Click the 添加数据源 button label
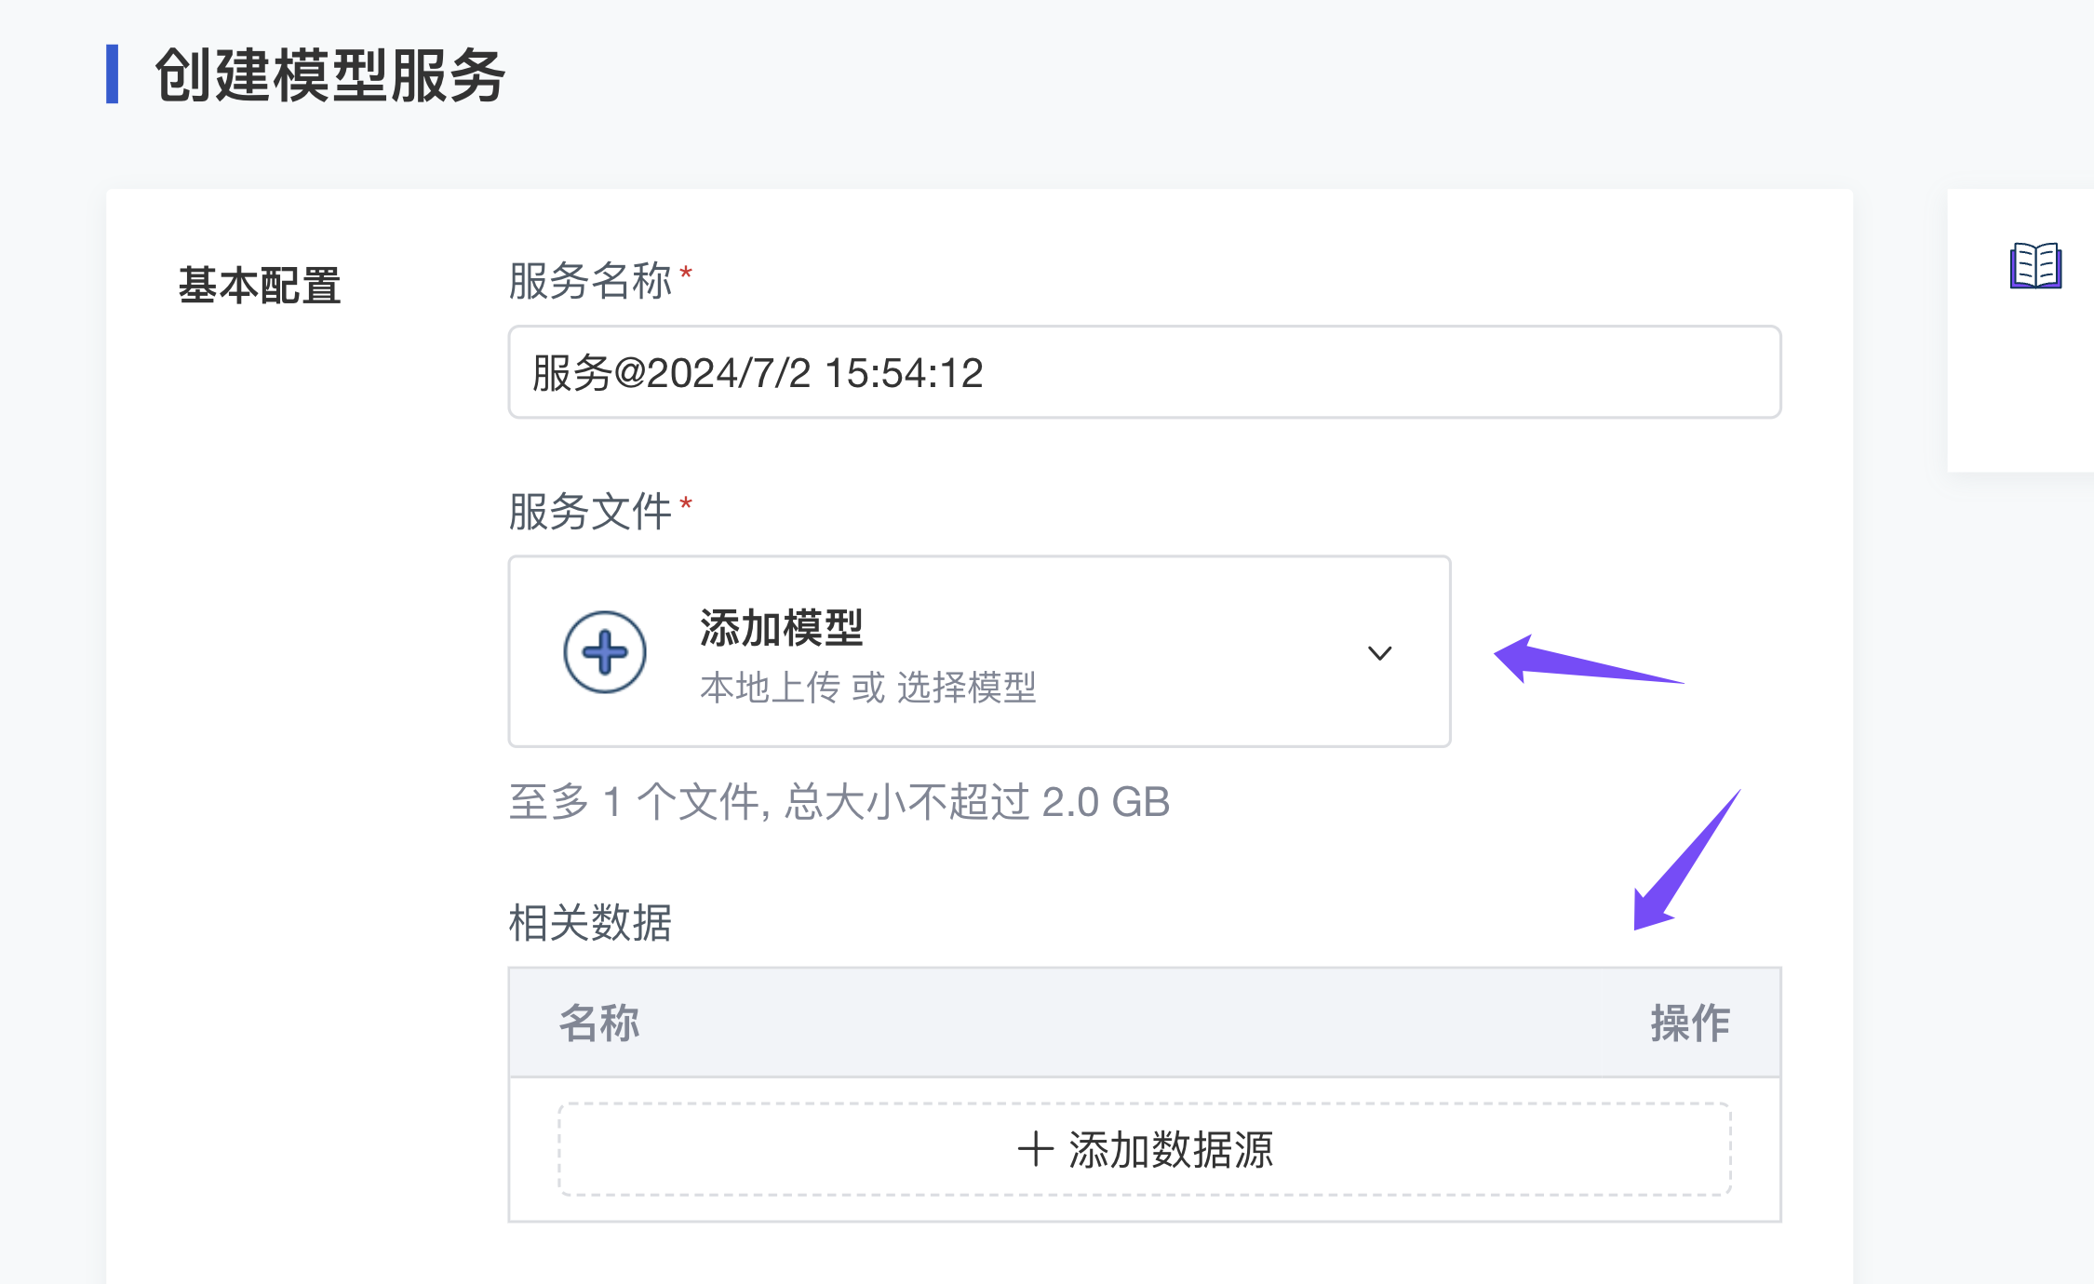Image resolution: width=2094 pixels, height=1284 pixels. click(1170, 1149)
